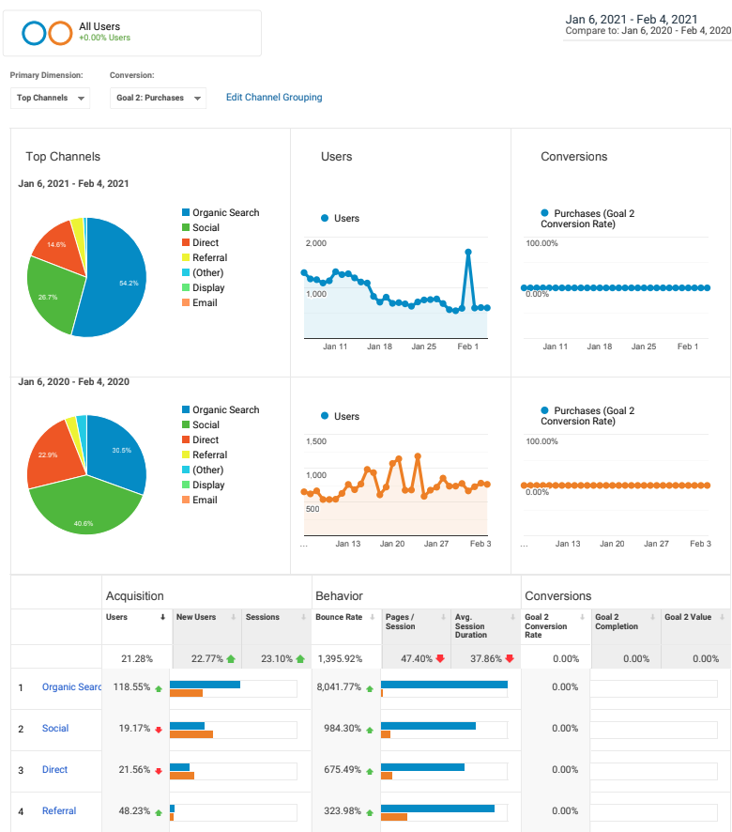Viewport: 732px width, 832px height.
Task: Click sort arrow in Bounce Rate column
Action: click(371, 617)
